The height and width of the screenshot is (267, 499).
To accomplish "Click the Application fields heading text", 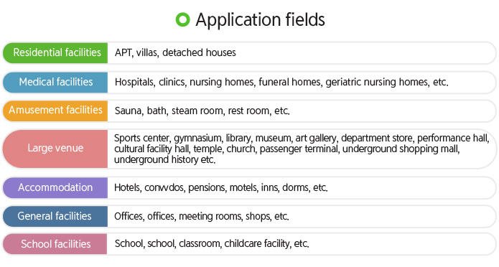I will tap(260, 19).
